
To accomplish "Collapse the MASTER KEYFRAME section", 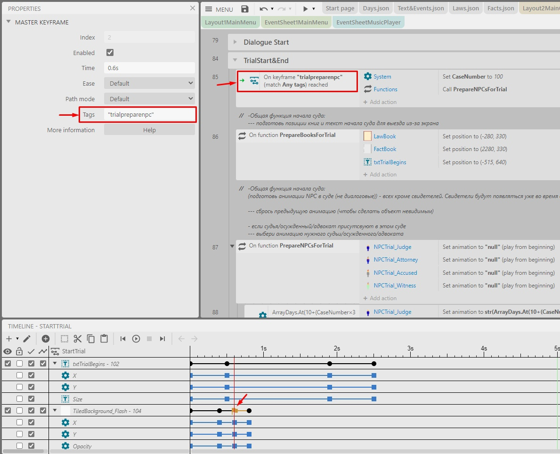I will (8, 22).
